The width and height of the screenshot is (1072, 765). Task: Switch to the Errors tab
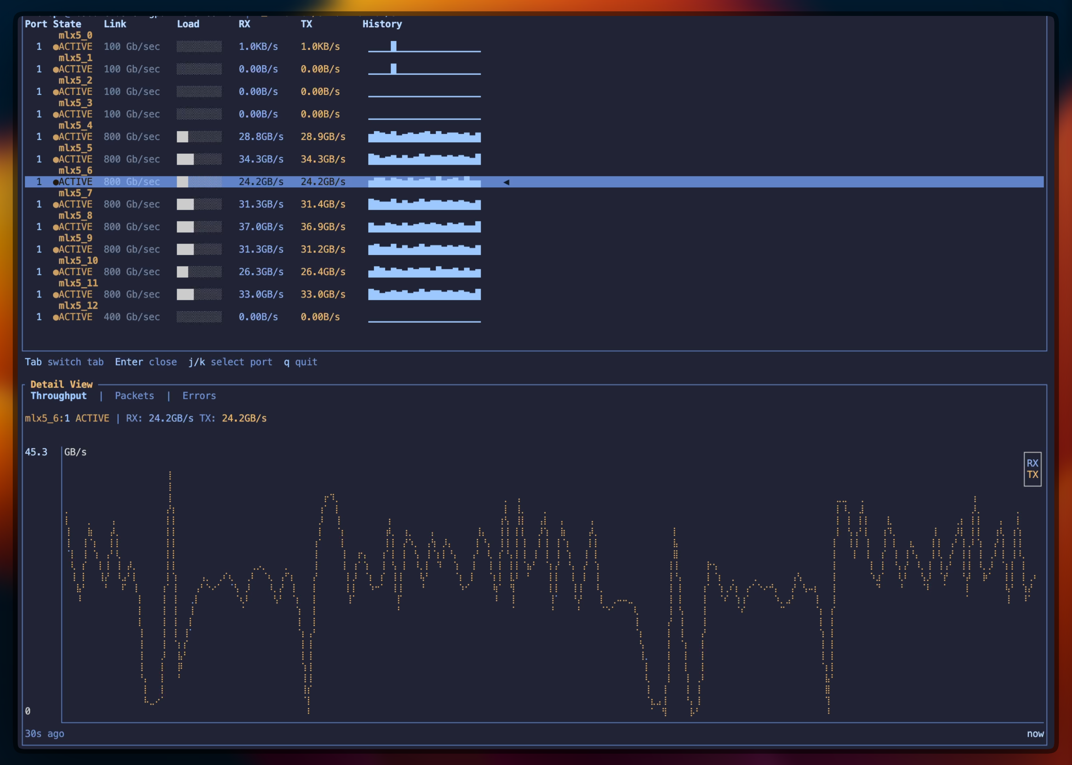[x=199, y=396]
